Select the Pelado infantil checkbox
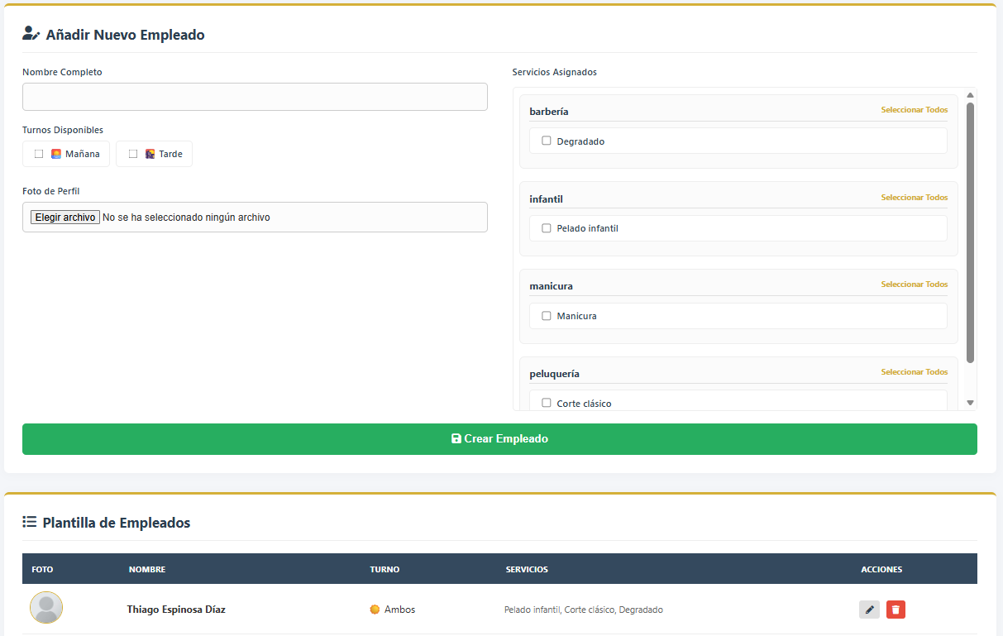This screenshot has height=636, width=1003. (x=546, y=228)
